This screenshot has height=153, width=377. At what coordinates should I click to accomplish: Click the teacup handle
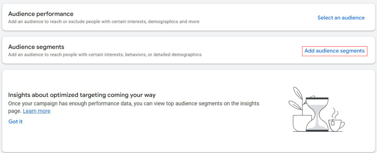[342, 124]
